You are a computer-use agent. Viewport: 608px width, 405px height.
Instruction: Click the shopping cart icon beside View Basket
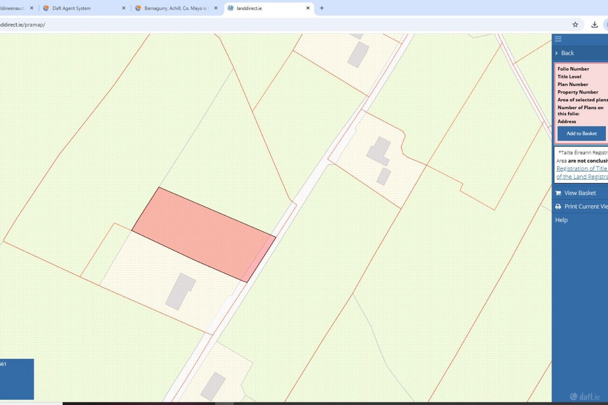point(558,193)
